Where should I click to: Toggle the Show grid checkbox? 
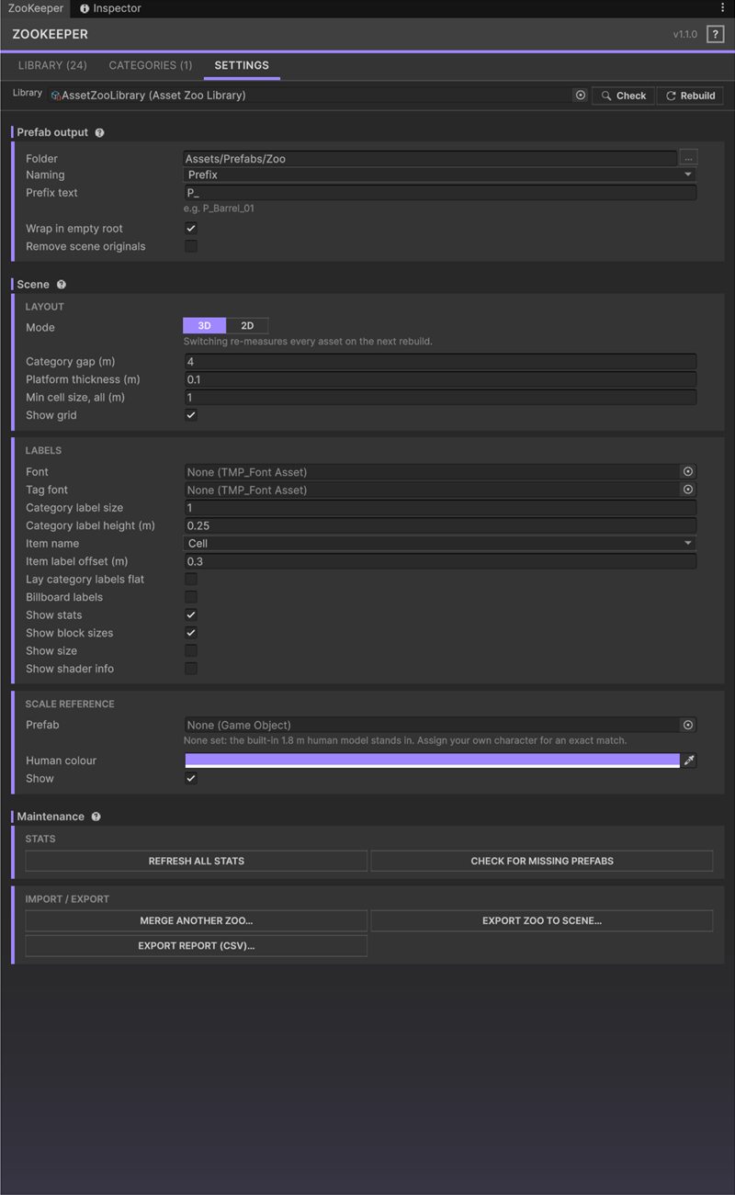point(191,415)
